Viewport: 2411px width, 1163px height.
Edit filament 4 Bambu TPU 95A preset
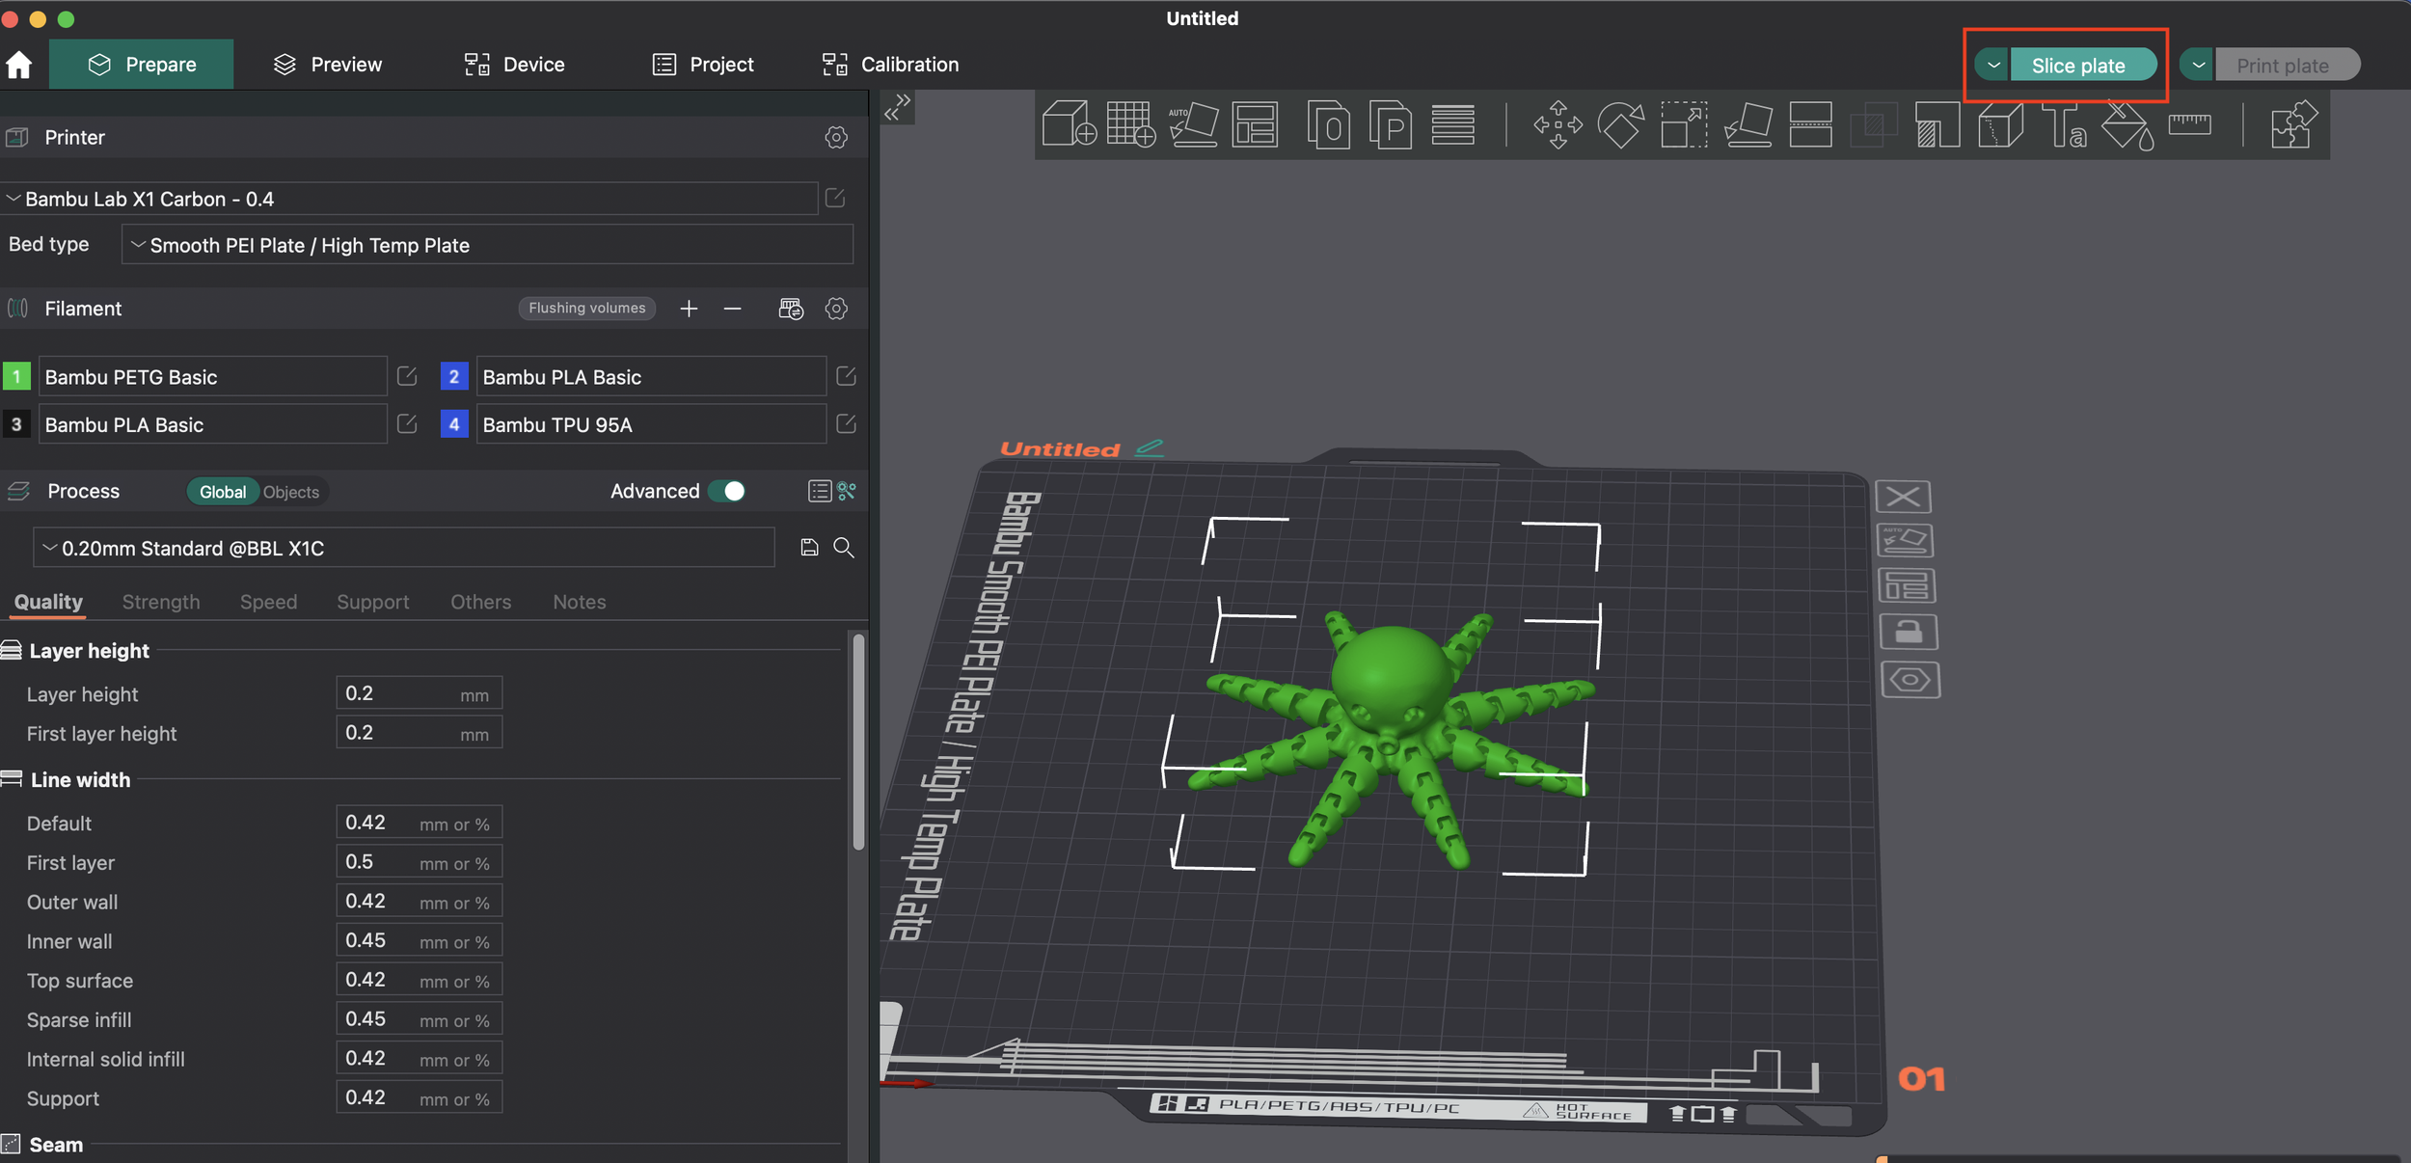tap(846, 424)
